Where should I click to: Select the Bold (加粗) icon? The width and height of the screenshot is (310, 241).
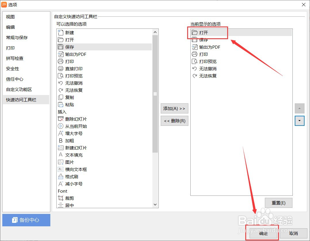(60, 141)
